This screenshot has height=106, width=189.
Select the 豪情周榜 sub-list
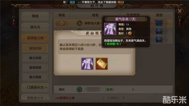click(35, 68)
